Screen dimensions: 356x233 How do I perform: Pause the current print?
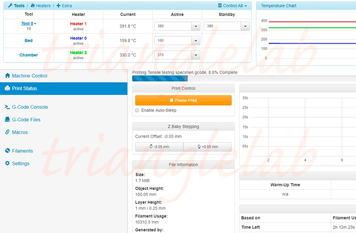[183, 100]
